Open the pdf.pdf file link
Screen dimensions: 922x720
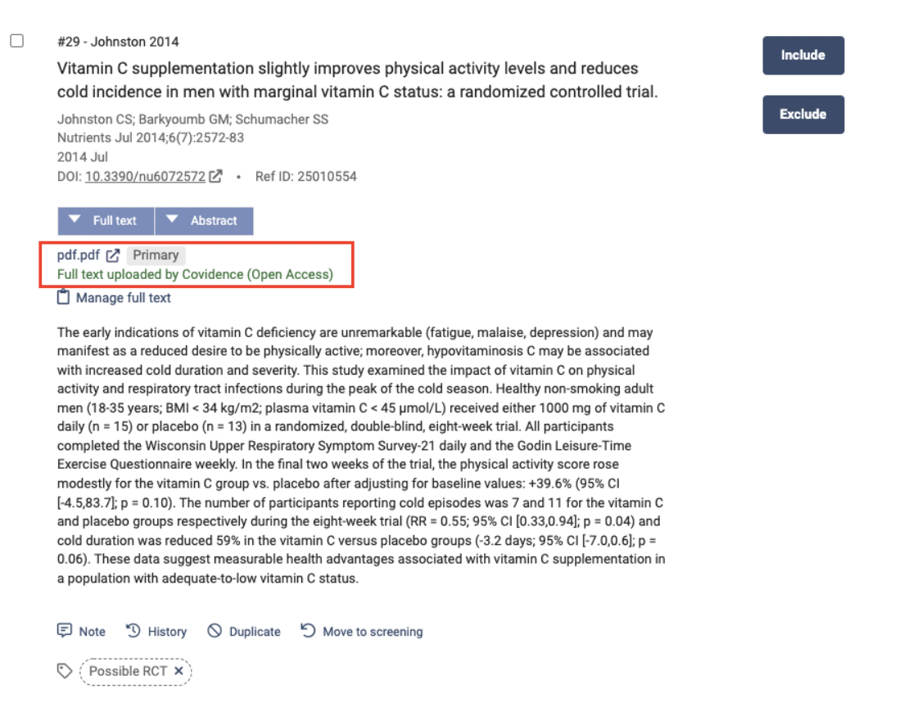pyautogui.click(x=78, y=255)
